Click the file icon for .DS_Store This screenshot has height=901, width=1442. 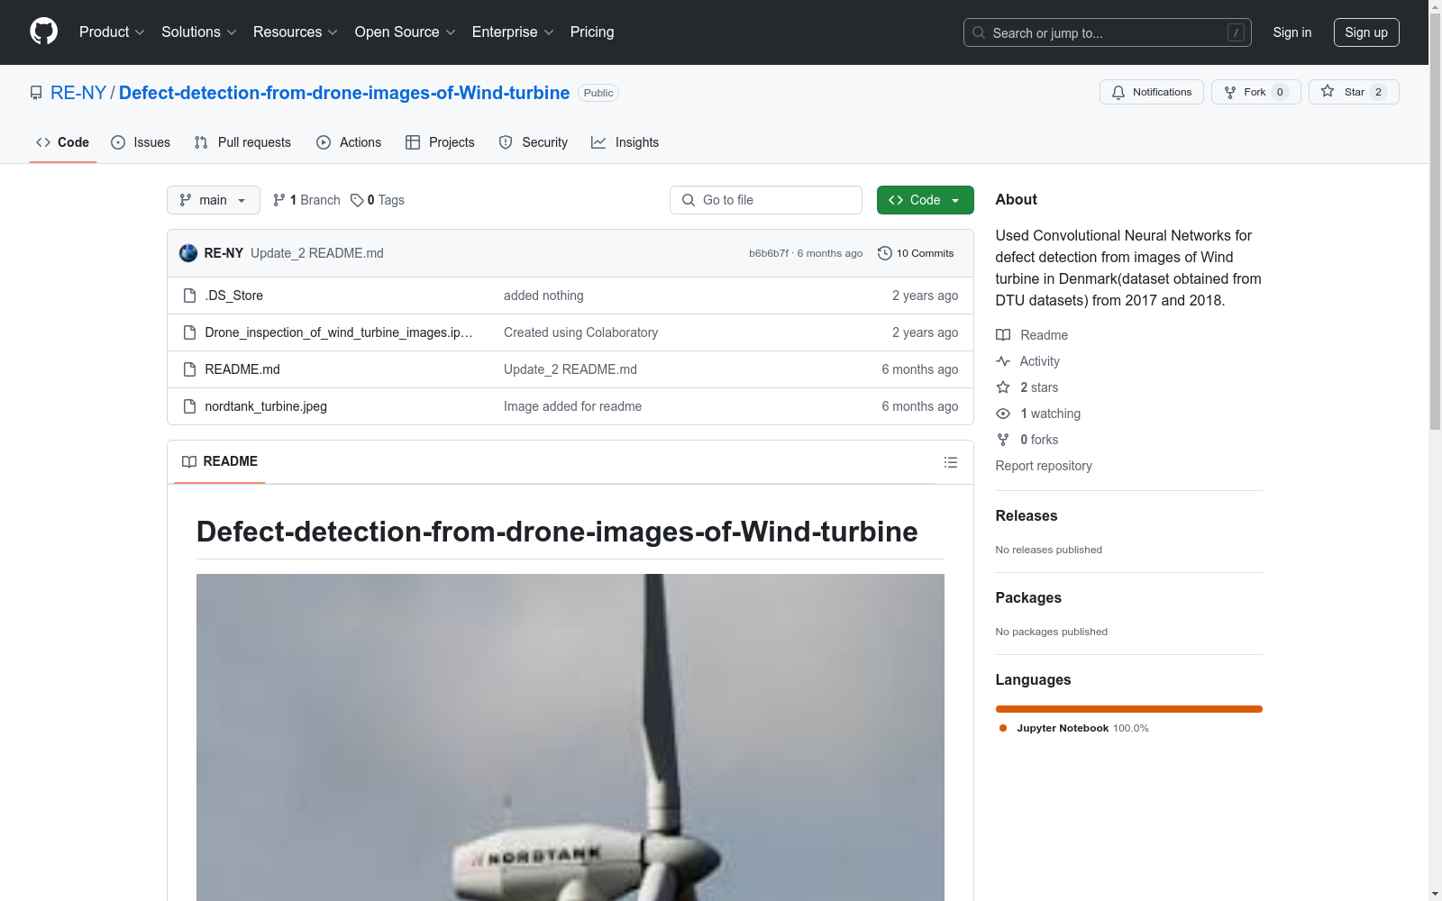click(x=189, y=296)
